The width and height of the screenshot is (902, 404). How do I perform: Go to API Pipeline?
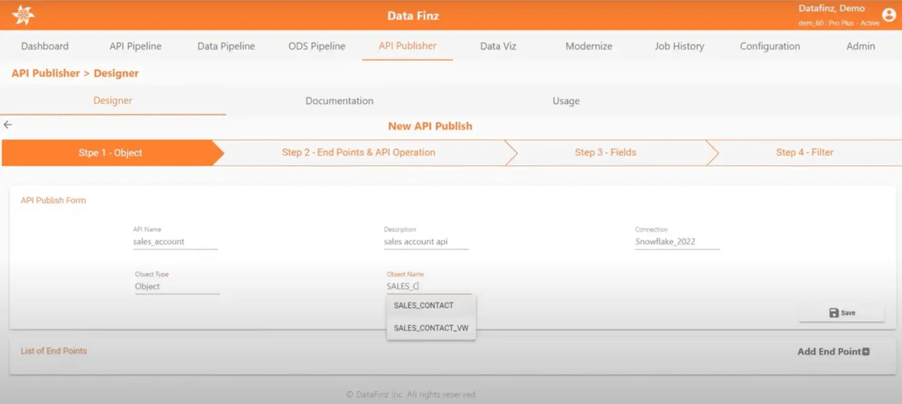135,46
